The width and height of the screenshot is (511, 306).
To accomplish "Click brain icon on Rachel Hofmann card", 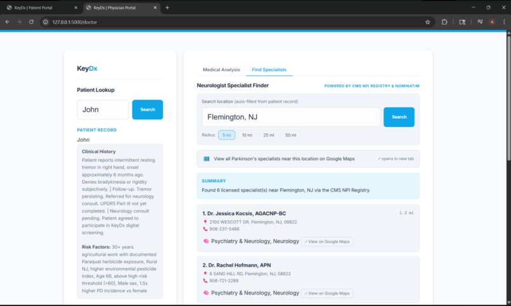I will 206,293.
